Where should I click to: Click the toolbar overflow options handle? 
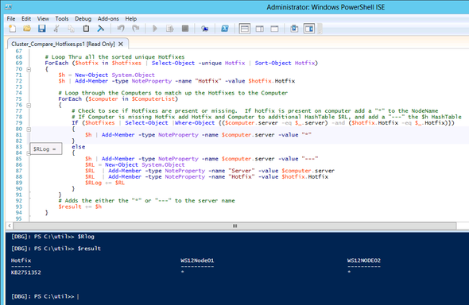(320, 29)
